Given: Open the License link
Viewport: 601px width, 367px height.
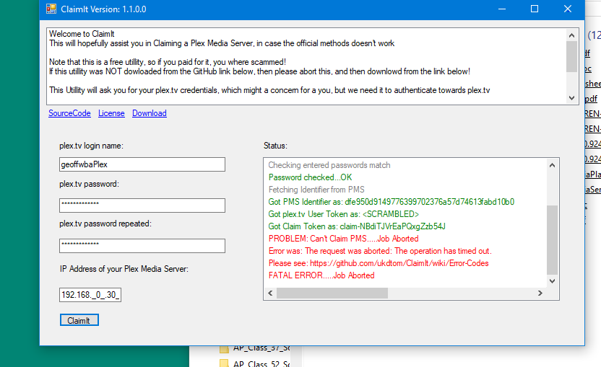Looking at the screenshot, I should (111, 113).
